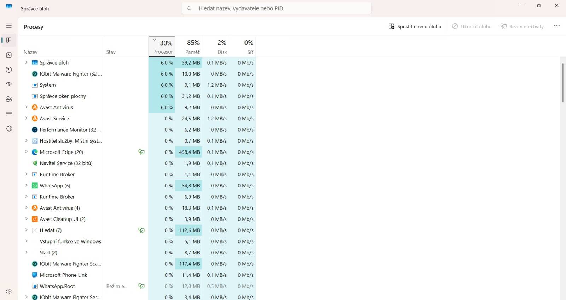Open Task Manager settings gear
This screenshot has height=300, width=566.
click(9, 292)
